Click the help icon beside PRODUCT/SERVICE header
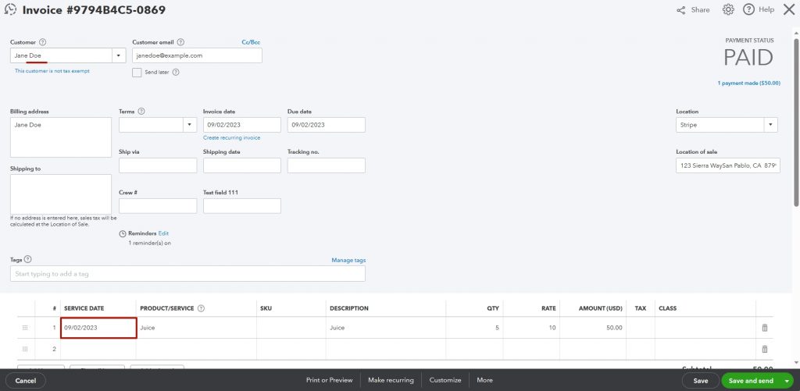Image resolution: width=800 pixels, height=391 pixels. pos(201,308)
